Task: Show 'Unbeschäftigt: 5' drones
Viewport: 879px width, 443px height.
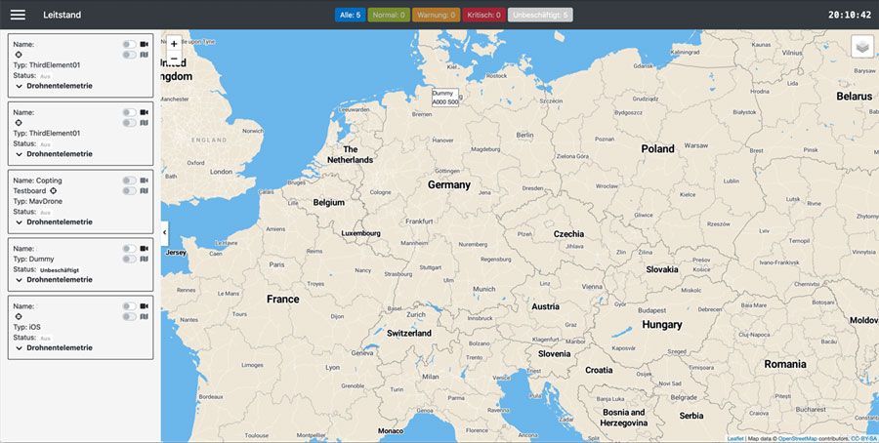Action: (x=540, y=15)
